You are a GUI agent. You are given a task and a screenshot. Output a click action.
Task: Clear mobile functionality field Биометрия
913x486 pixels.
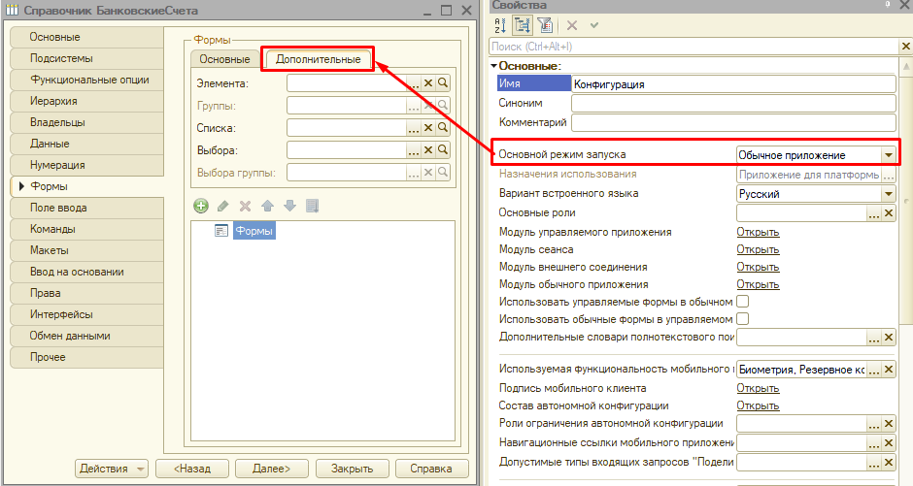tap(889, 370)
